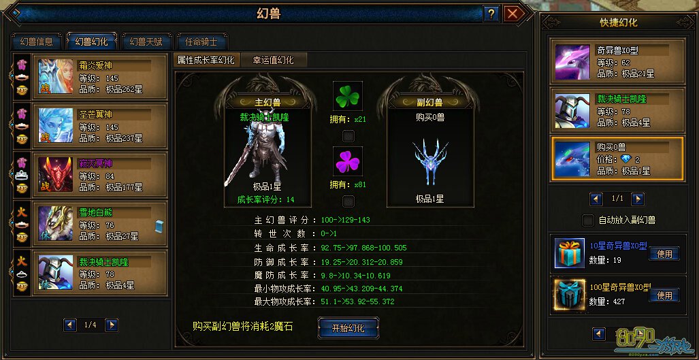This screenshot has height=360, width=699.
Task: Click the purple clover item icon
Action: point(348,161)
